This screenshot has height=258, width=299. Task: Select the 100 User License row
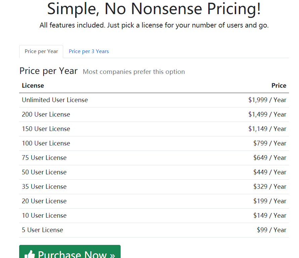pyautogui.click(x=154, y=143)
